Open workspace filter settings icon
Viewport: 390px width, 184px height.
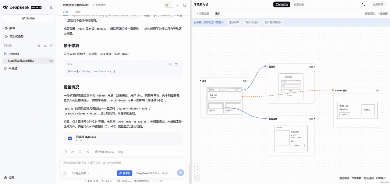click(45, 46)
